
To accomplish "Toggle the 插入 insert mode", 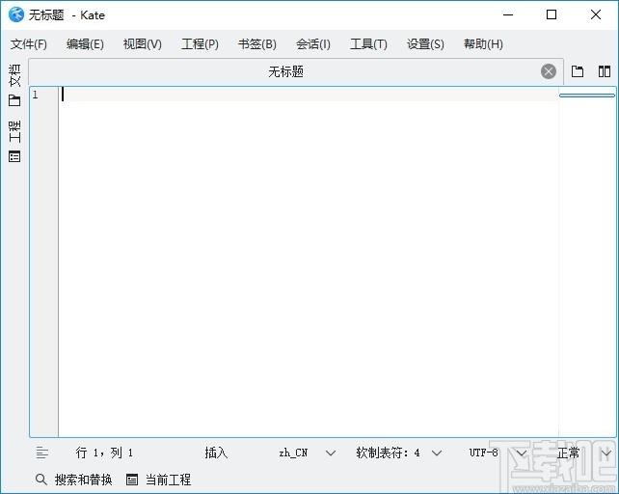I will (x=216, y=453).
